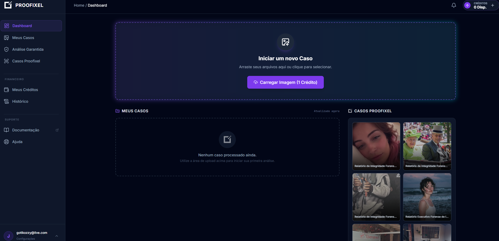Click Home breadcrumb link

[x=79, y=5]
